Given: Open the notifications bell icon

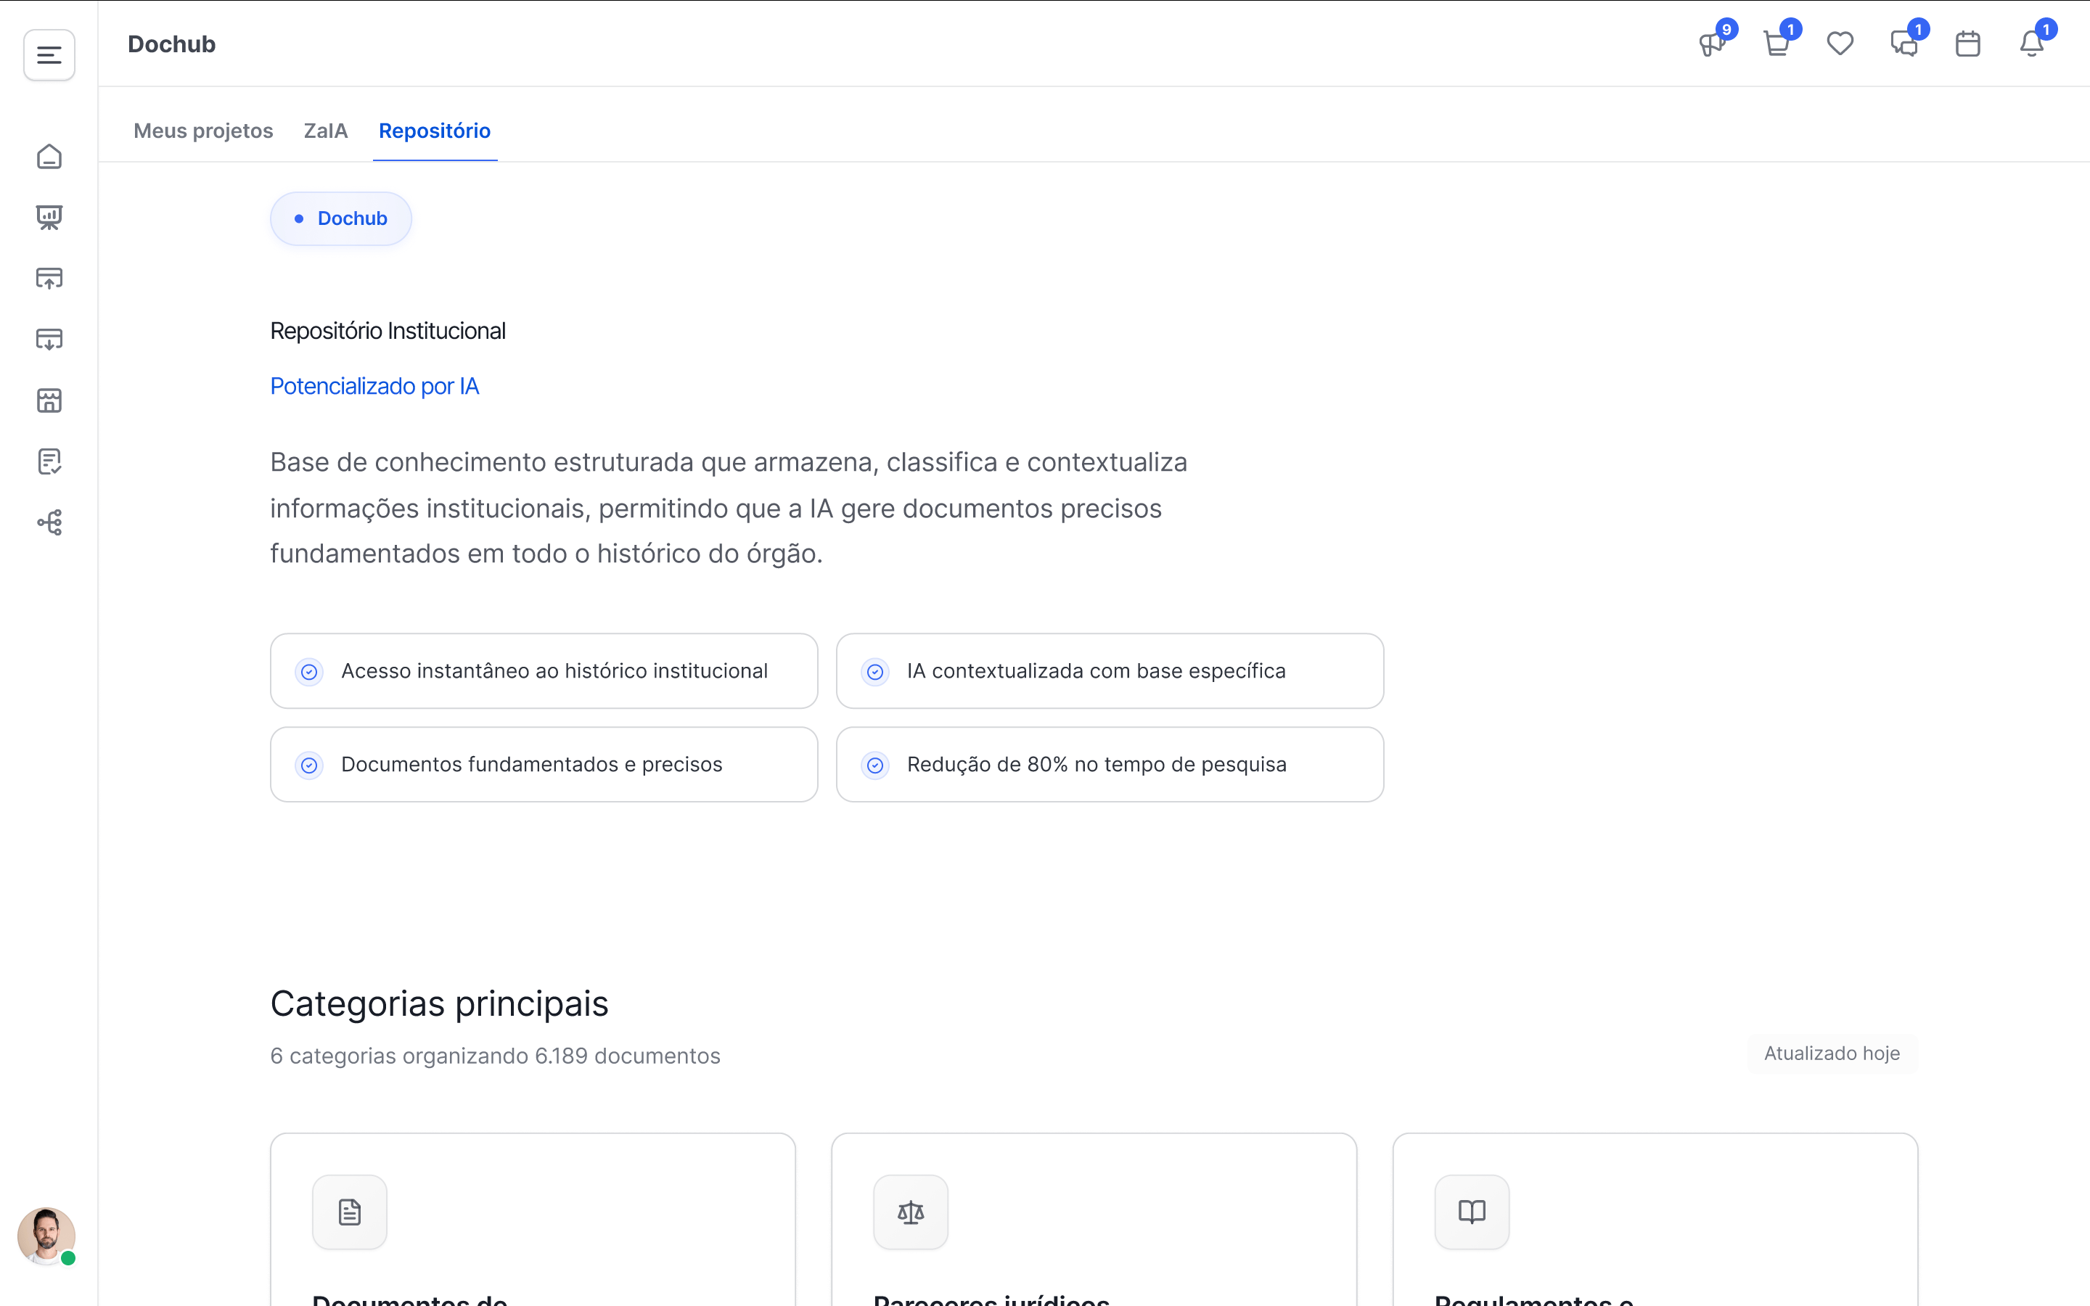Looking at the screenshot, I should click(2031, 44).
